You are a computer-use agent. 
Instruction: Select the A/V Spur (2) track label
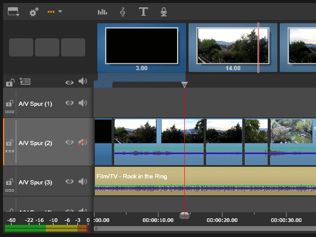pyautogui.click(x=35, y=143)
